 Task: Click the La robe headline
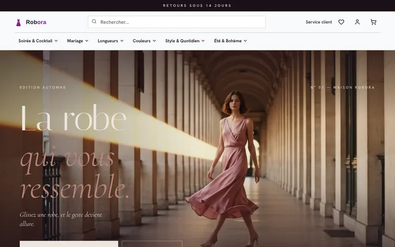point(74,118)
